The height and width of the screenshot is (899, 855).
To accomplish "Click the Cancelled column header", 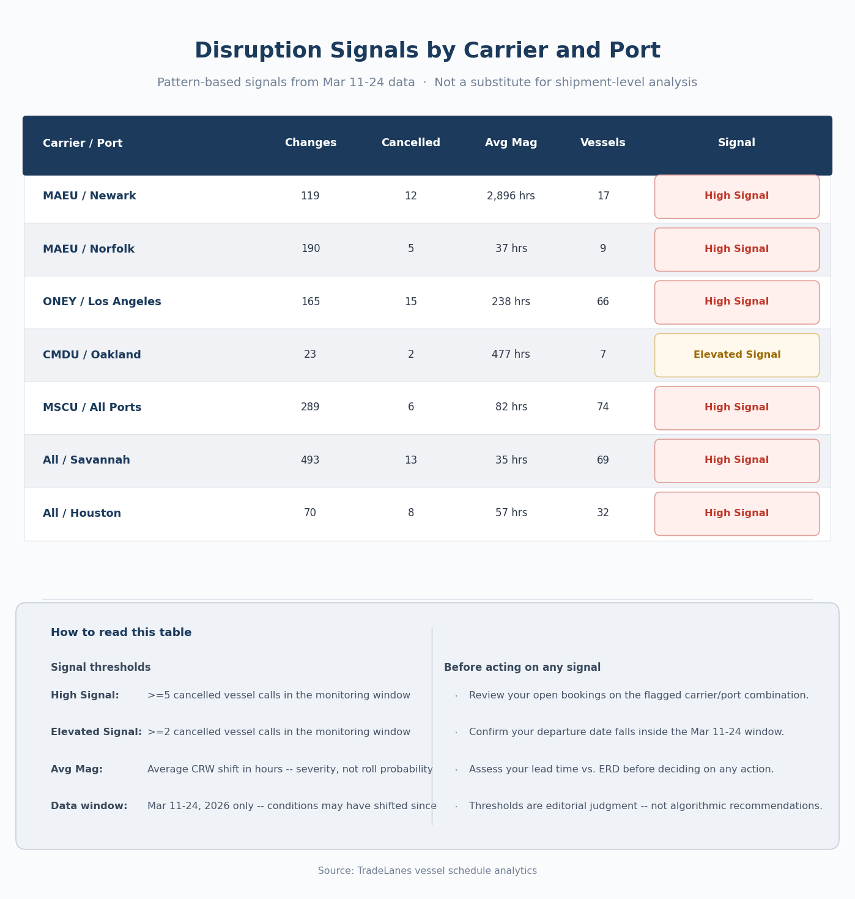I will click(x=410, y=143).
